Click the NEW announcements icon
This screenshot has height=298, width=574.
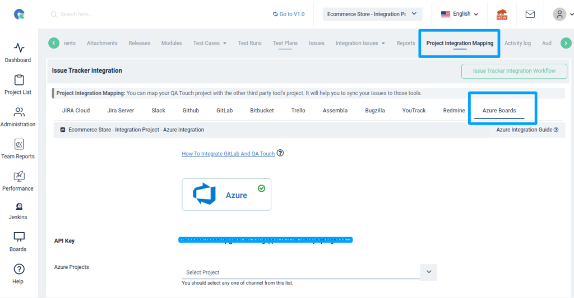(x=502, y=14)
